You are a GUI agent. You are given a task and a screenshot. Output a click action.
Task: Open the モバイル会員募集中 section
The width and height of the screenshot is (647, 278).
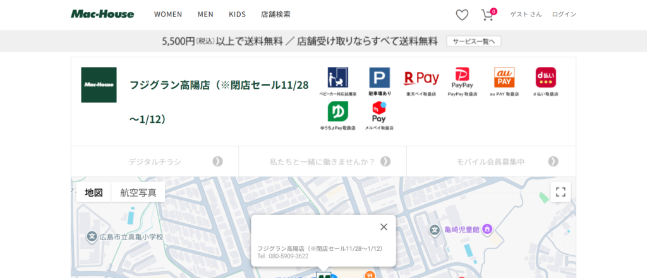pyautogui.click(x=491, y=161)
